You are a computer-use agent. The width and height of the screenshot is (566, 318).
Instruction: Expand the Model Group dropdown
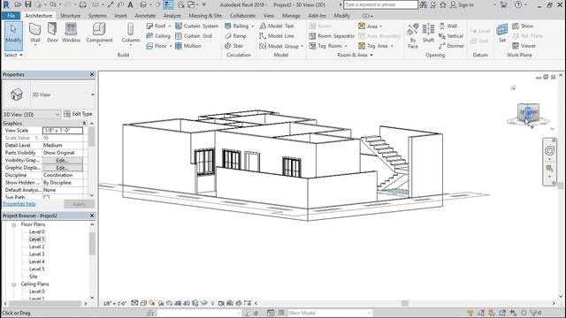(x=302, y=47)
